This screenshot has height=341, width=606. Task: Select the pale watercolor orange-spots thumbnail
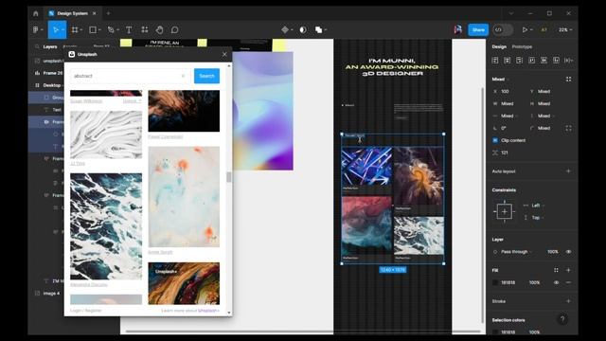click(x=184, y=196)
